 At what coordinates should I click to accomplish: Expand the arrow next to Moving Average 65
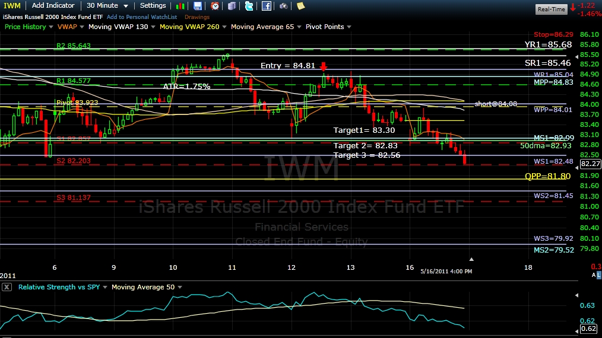(299, 27)
